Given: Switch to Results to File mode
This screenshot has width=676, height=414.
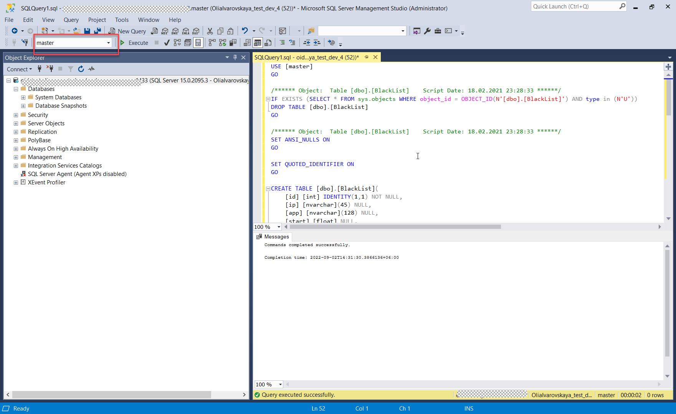Looking at the screenshot, I should [268, 43].
